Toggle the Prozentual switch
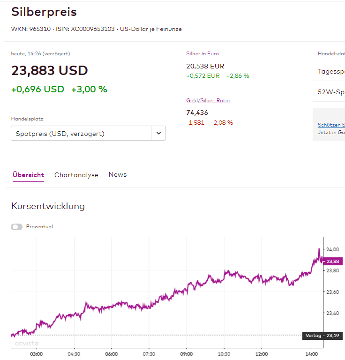The width and height of the screenshot is (345, 360). (17, 227)
